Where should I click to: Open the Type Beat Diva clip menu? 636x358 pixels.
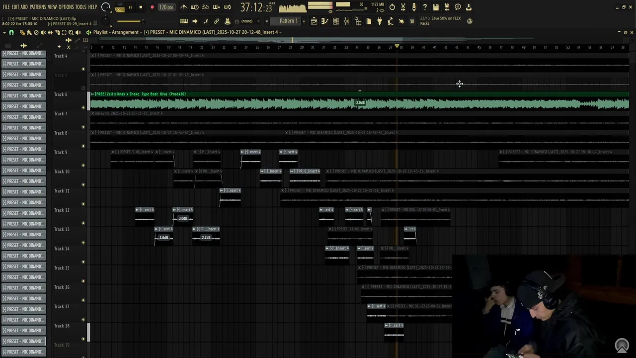click(x=93, y=94)
